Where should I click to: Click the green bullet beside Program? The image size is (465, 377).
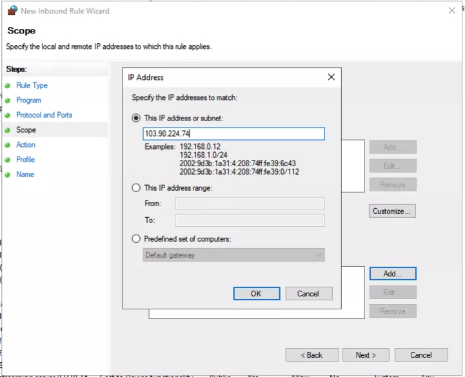click(8, 101)
